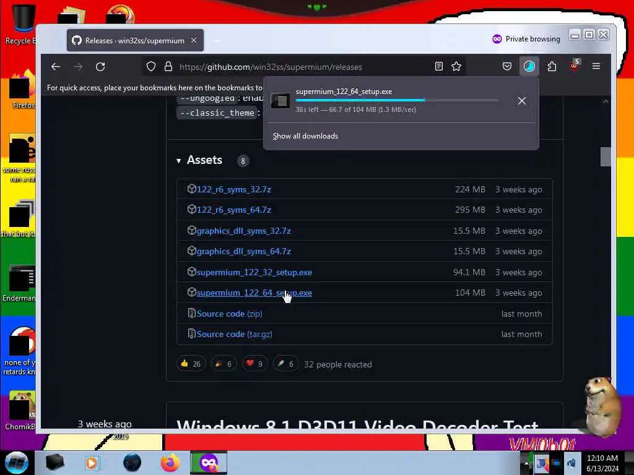Download graphics_dll_syms_64.7z
634x475 pixels.
(x=244, y=251)
